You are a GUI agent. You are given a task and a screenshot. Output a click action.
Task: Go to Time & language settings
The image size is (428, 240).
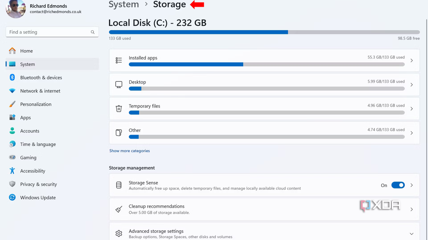[38, 144]
